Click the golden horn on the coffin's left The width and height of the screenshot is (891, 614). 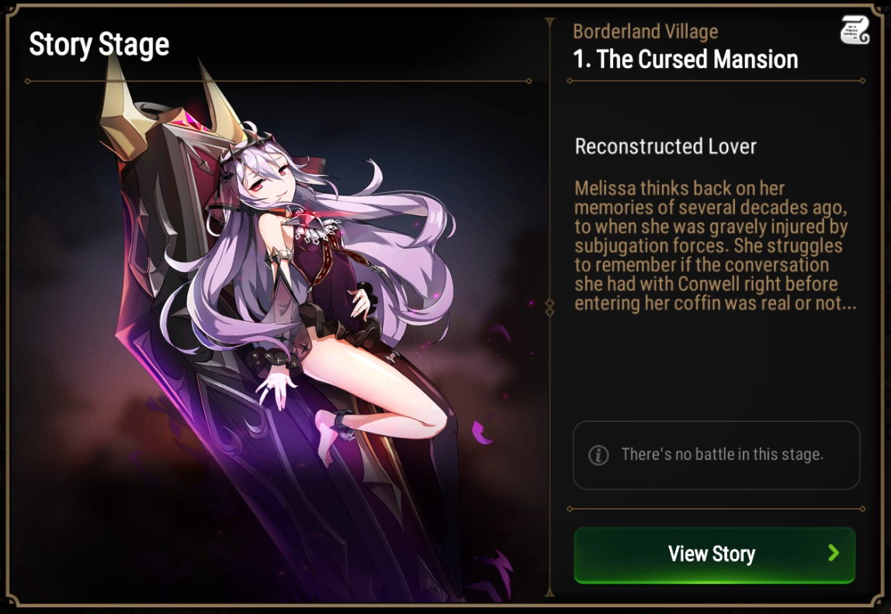[x=120, y=108]
